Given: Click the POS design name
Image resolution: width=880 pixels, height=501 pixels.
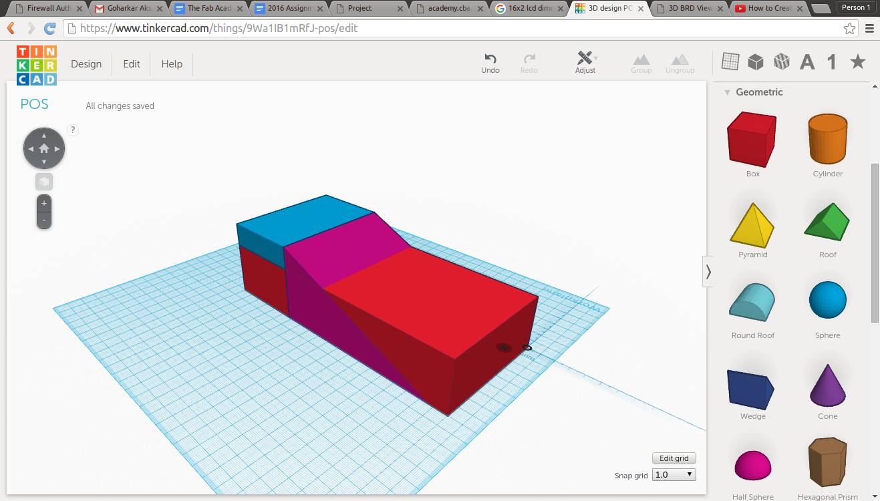Looking at the screenshot, I should coord(35,104).
